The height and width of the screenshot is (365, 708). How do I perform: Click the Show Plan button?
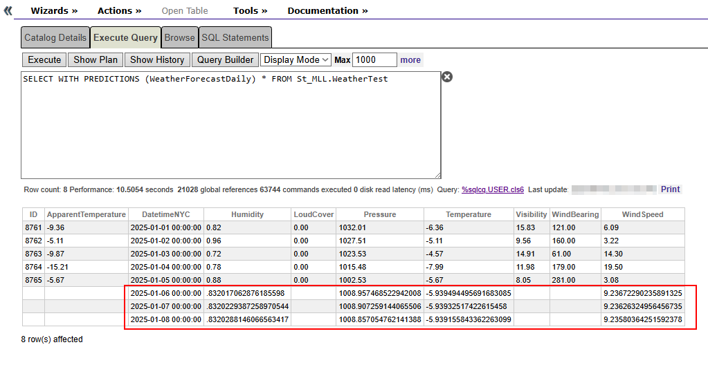click(96, 60)
